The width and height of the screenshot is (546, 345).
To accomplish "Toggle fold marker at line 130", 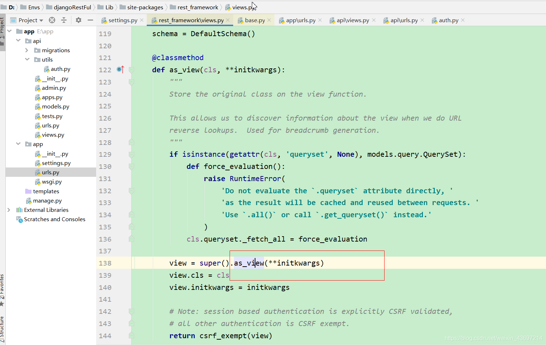I will (x=131, y=166).
